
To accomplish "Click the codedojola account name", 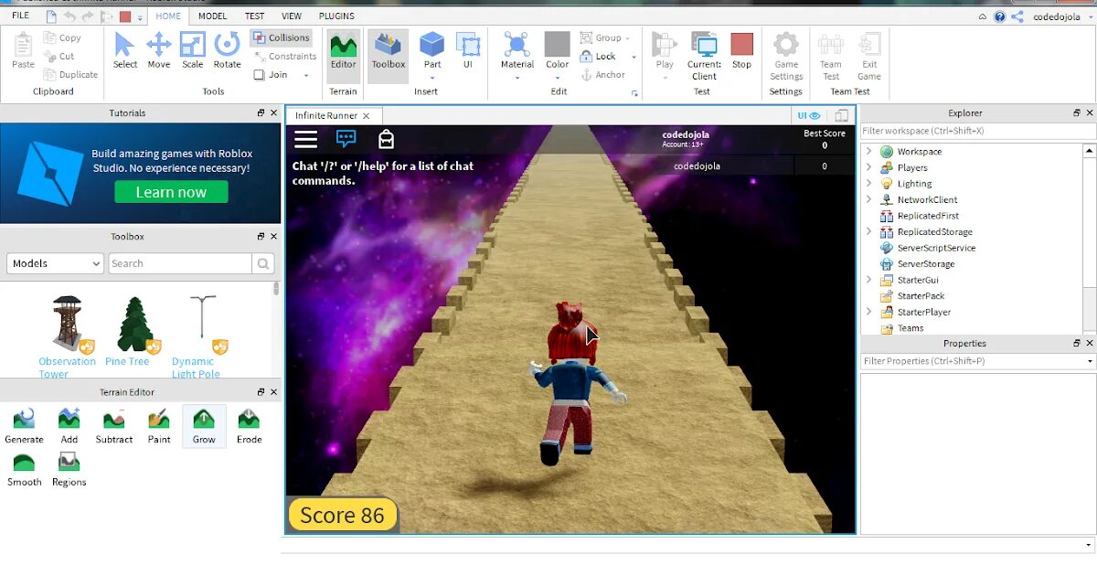I will [1057, 16].
